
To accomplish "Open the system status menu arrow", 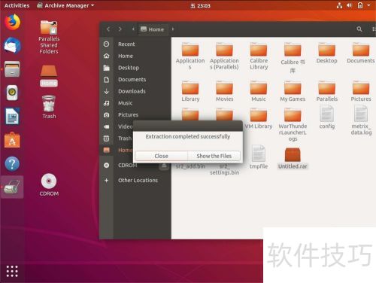I will click(368, 5).
